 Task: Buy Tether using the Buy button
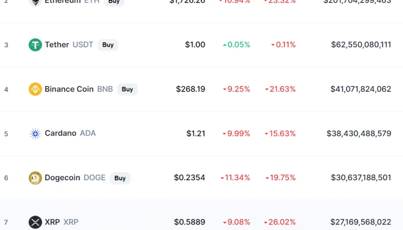coord(108,45)
